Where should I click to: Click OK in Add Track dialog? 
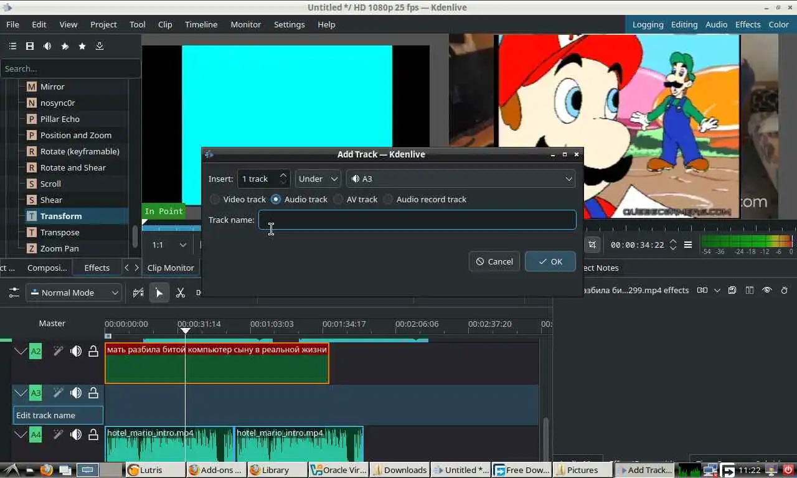(x=550, y=261)
